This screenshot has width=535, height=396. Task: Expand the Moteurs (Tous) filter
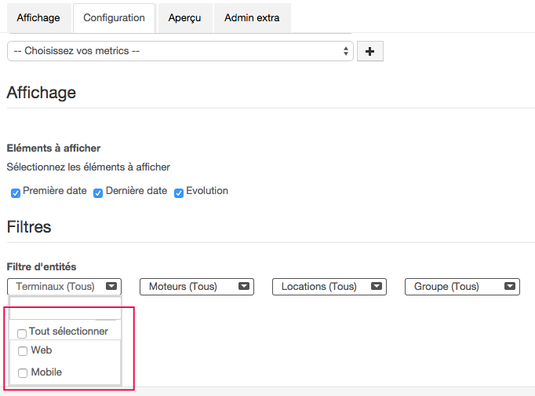197,286
